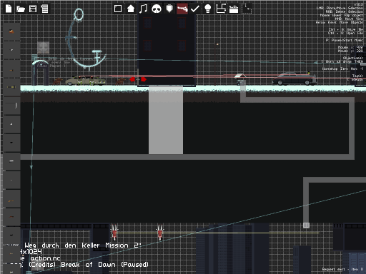The image size is (366, 274).
Task: Click the 'Objectives:' label
Action: pyautogui.click(x=353, y=58)
